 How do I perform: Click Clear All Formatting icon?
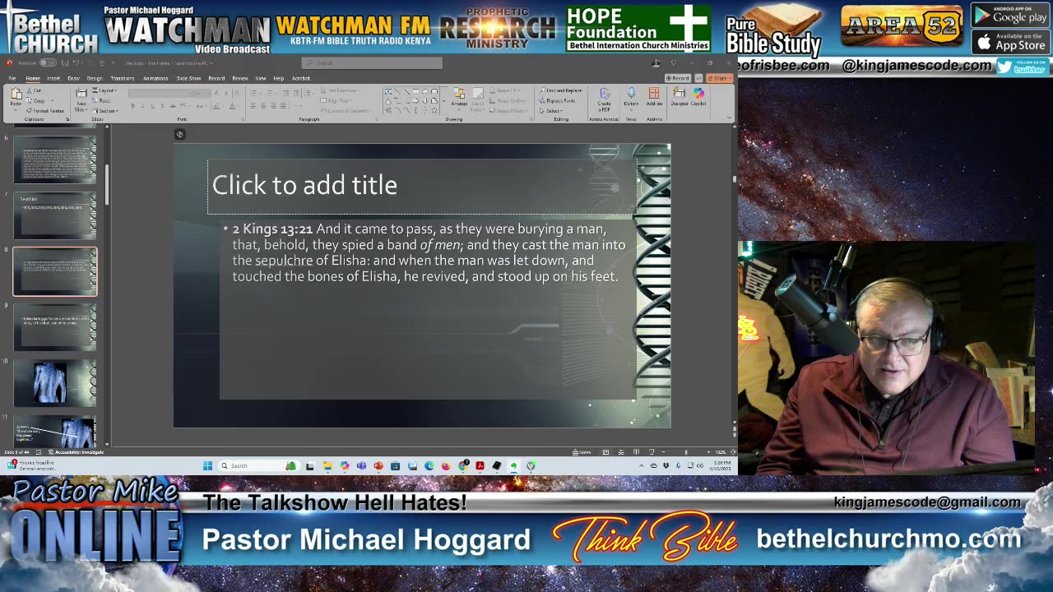point(238,93)
